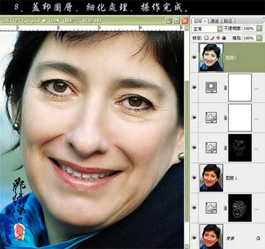Select curves icon of layer directly above 图层 1

coord(211,148)
